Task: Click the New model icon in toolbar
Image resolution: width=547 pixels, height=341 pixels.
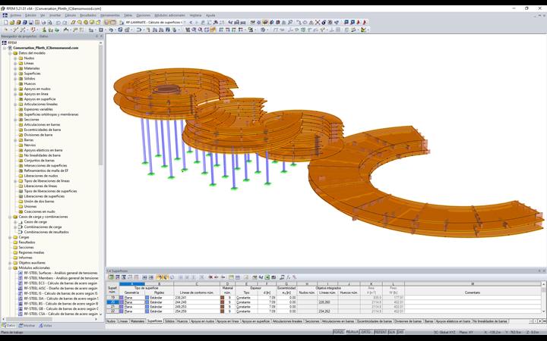Action: (x=5, y=22)
